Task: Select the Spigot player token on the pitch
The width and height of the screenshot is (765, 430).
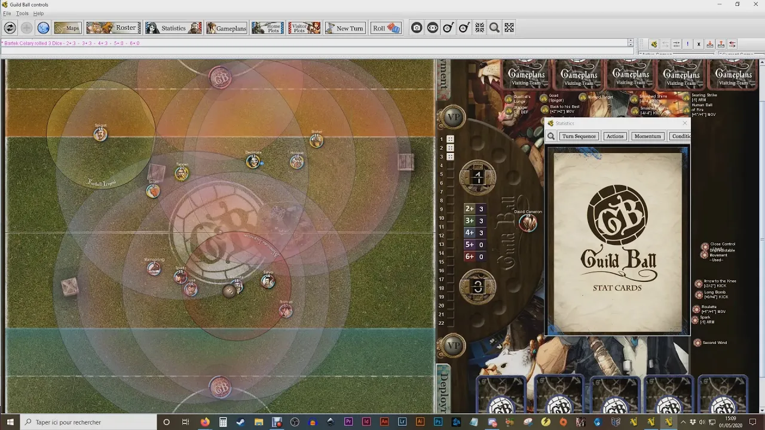Action: [100, 134]
